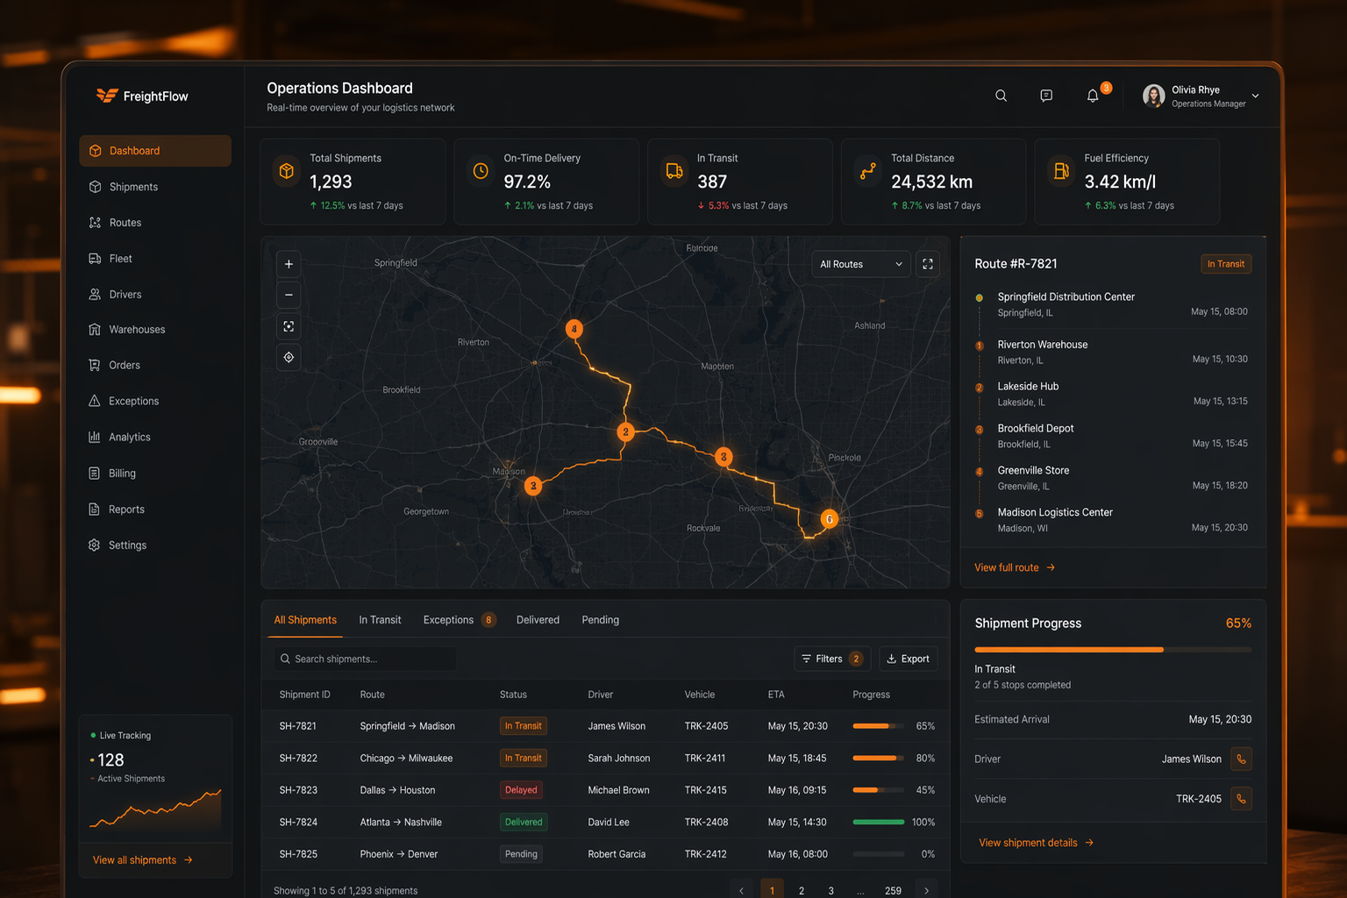
Task: Expand the user account menu chevron
Action: click(x=1255, y=96)
